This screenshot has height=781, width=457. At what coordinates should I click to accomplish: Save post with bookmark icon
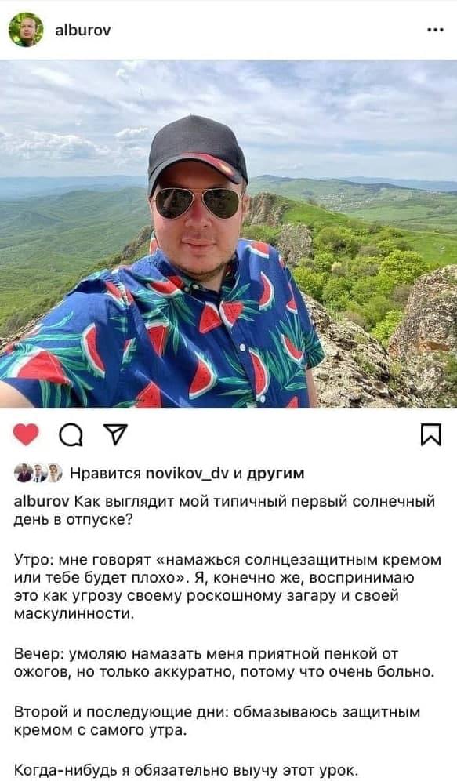click(430, 434)
